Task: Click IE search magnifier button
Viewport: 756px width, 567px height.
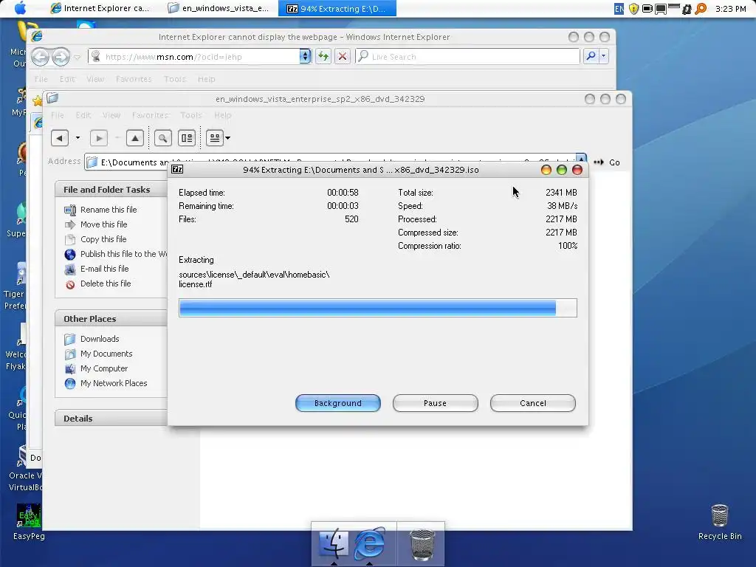Action: click(x=591, y=56)
